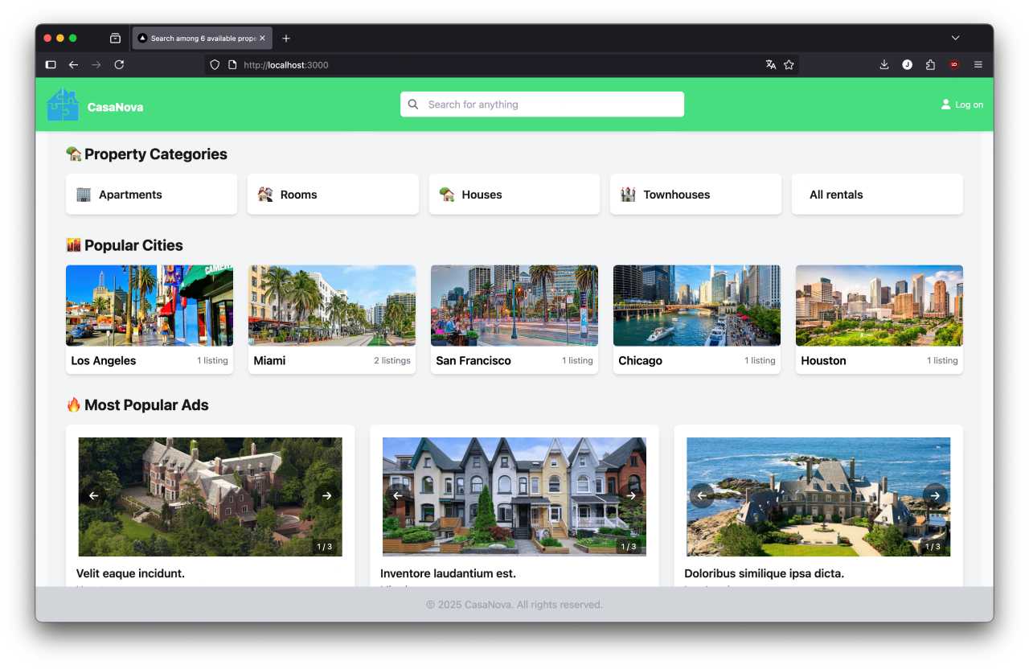Screen dimensions: 1029x669
Task: Go to next photo on ocean mansion ad
Action: [x=934, y=496]
